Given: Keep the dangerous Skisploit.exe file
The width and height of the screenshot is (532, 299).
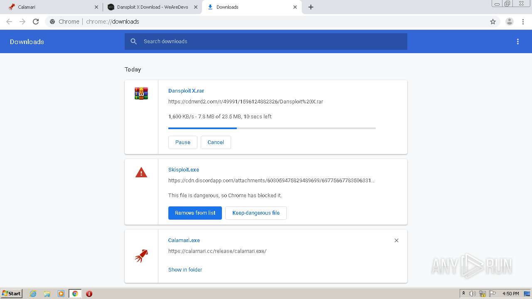Looking at the screenshot, I should [256, 213].
